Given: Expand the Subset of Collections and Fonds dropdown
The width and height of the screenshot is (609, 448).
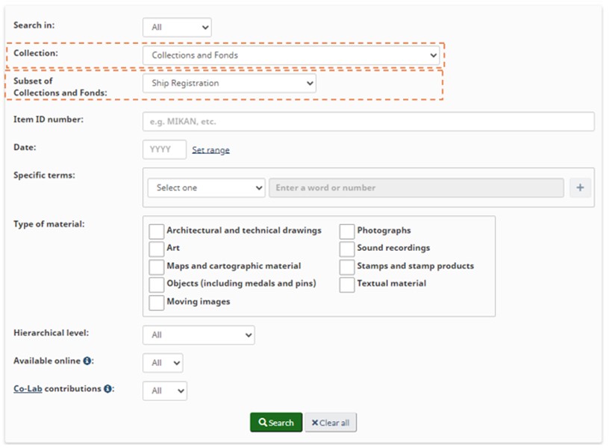Looking at the screenshot, I should (x=229, y=84).
